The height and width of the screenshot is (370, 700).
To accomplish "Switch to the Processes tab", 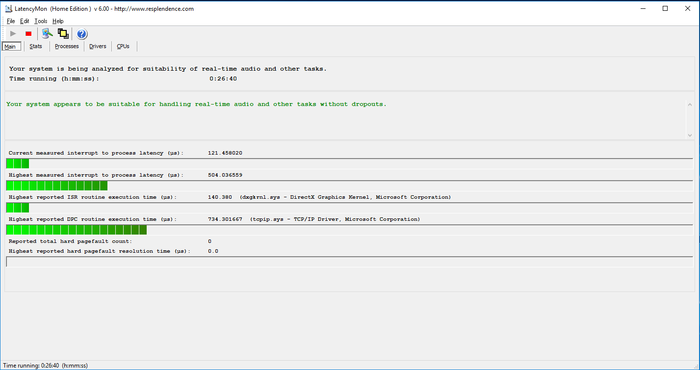I will coord(67,46).
